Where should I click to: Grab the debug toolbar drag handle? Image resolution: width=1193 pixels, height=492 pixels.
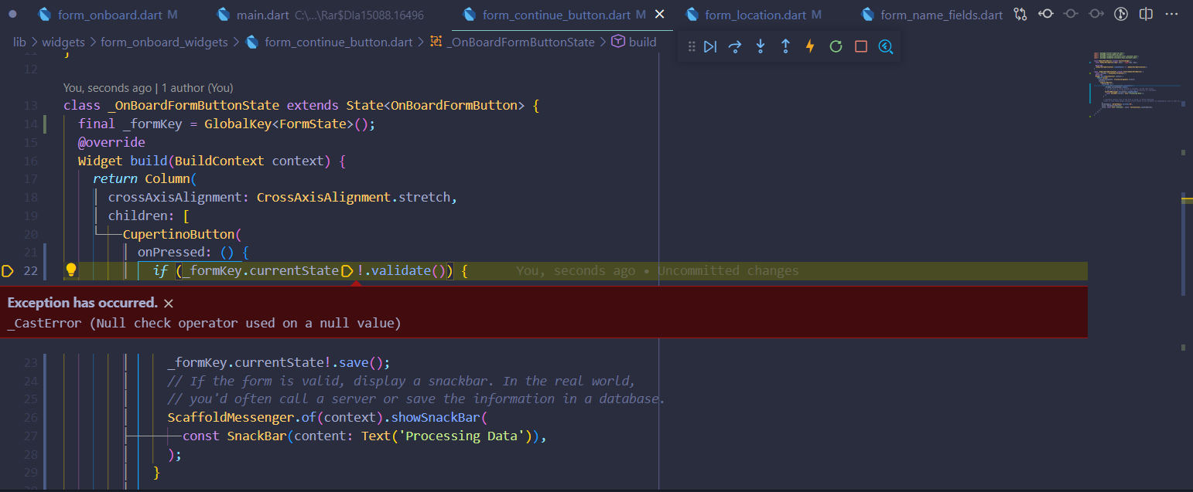(x=692, y=46)
